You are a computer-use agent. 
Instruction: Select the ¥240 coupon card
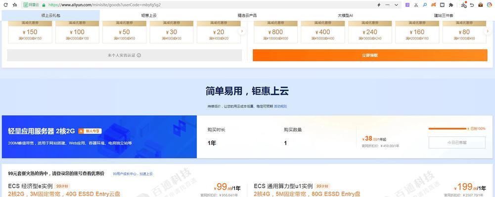click(370, 32)
